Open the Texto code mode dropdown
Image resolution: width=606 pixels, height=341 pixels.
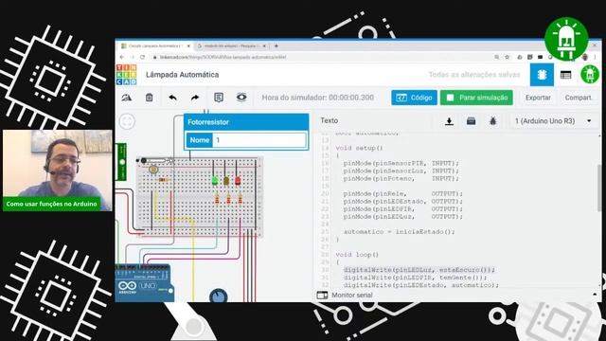(x=330, y=120)
